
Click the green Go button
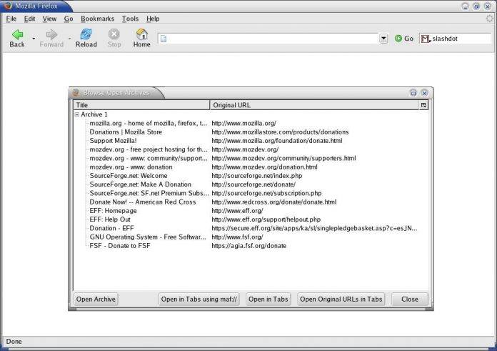coord(404,39)
